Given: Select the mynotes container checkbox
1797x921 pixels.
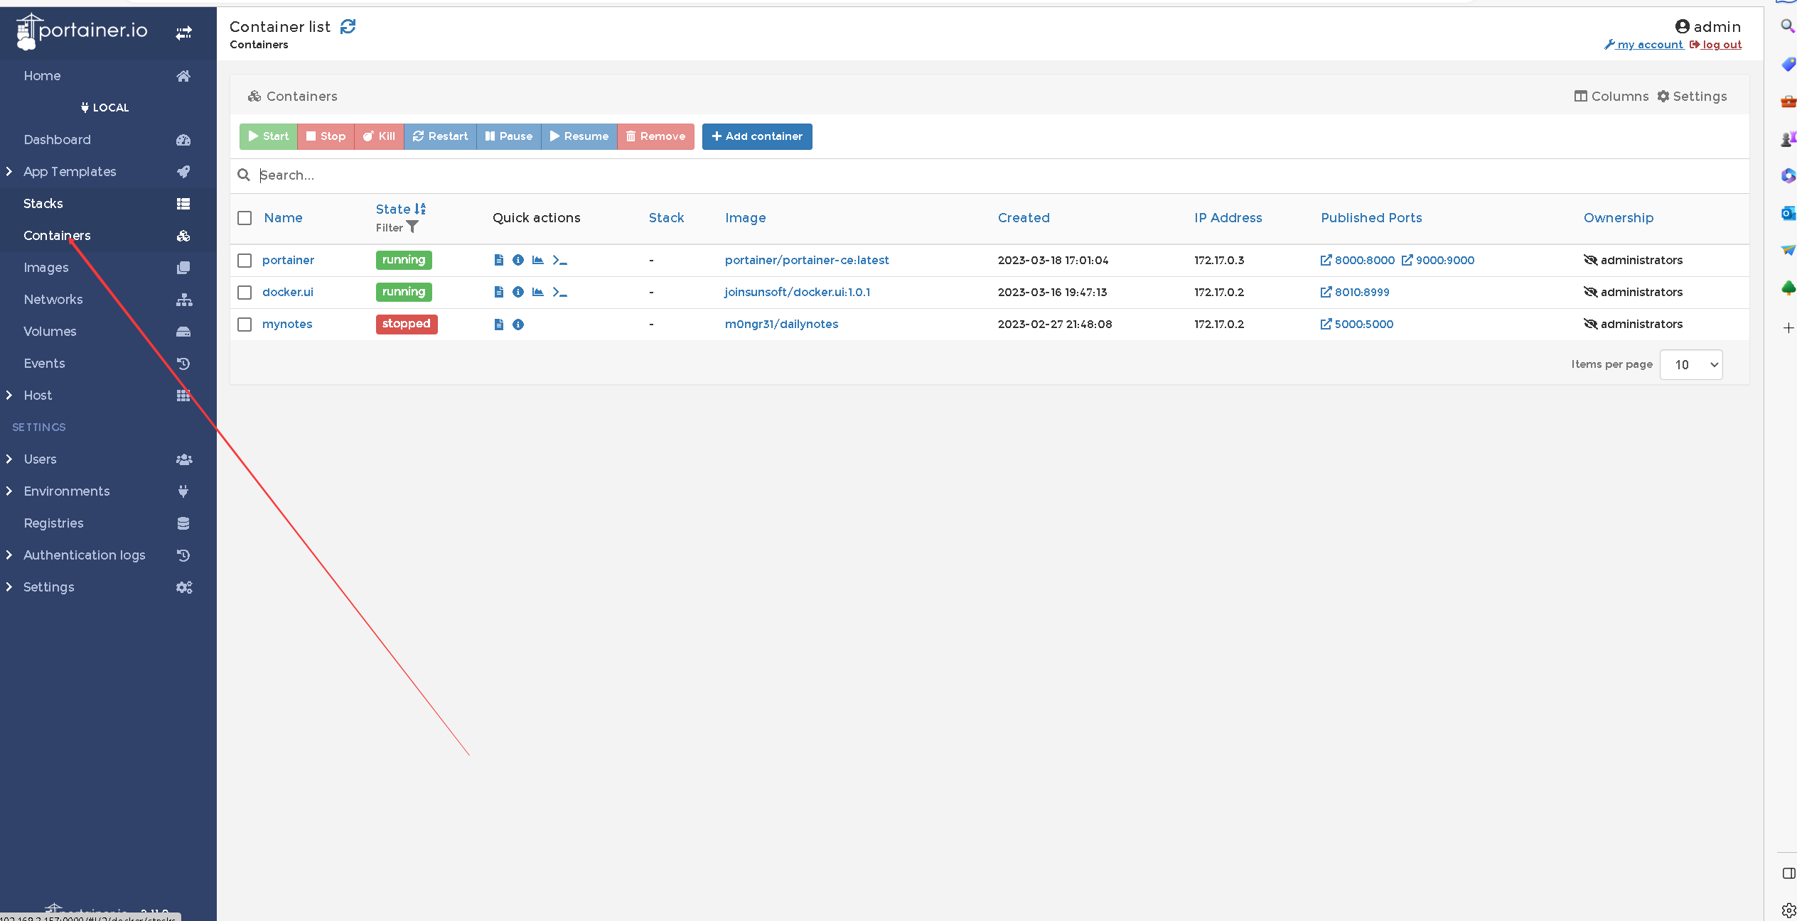Looking at the screenshot, I should (x=245, y=325).
